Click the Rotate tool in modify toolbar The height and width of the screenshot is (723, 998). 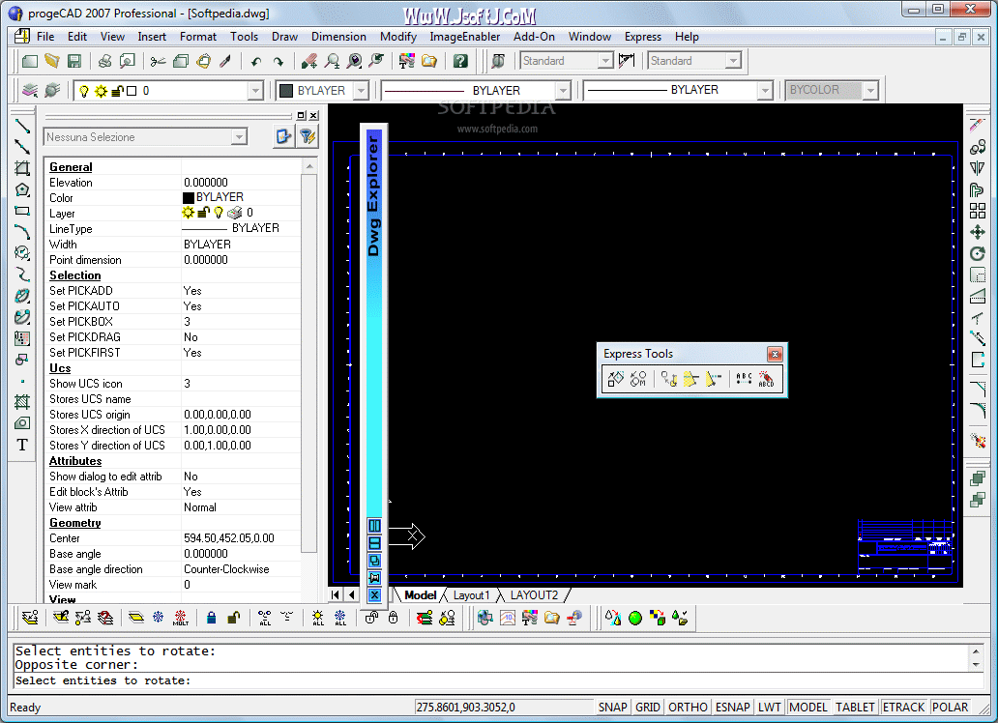(978, 254)
